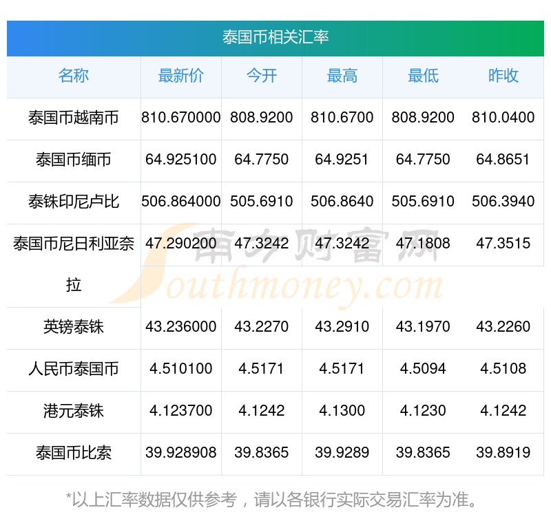Select the 昨收 value 39.8919
The height and width of the screenshot is (521, 551).
503,453
